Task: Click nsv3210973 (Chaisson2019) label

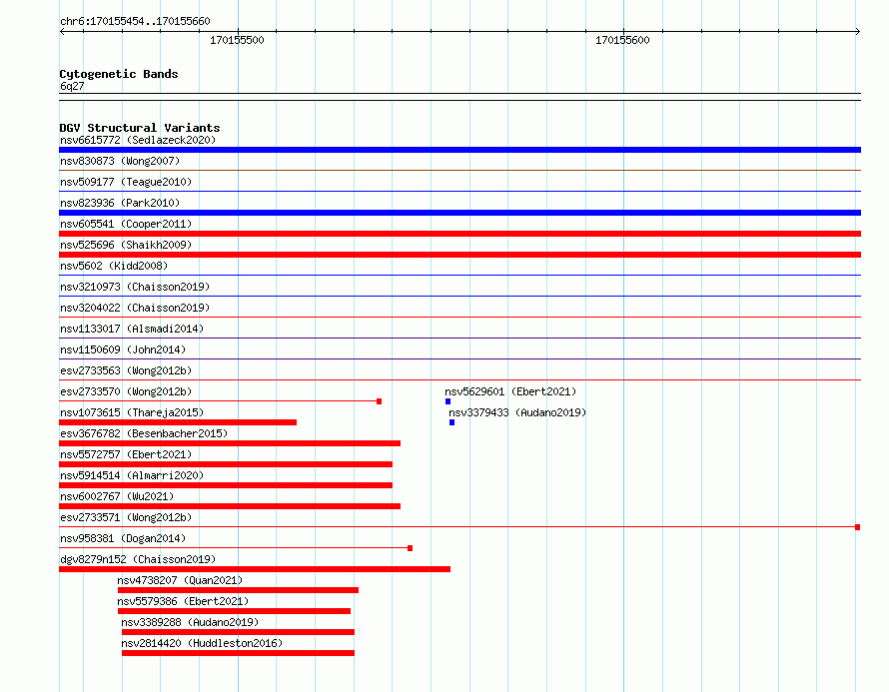Action: coord(135,287)
